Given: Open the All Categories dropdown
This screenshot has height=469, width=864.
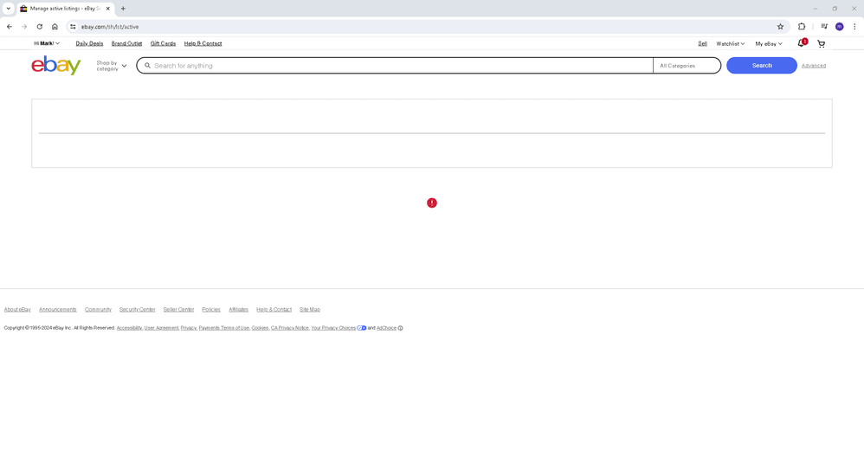Looking at the screenshot, I should pos(687,66).
